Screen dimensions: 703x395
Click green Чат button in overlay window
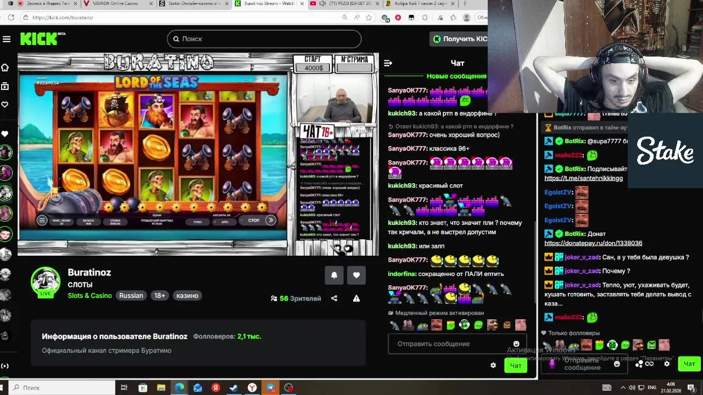click(689, 364)
